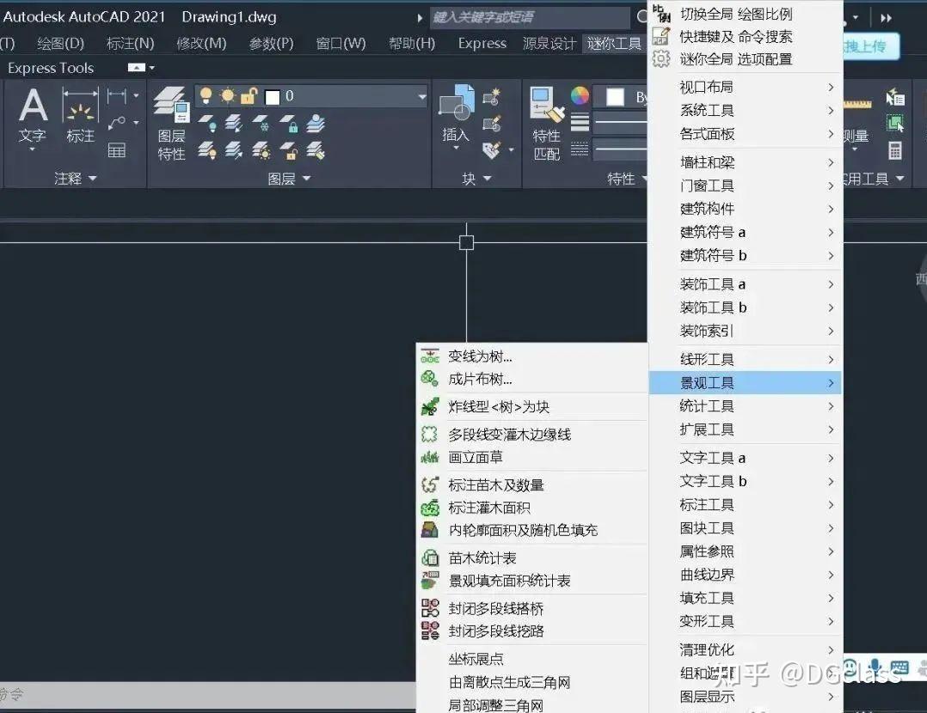Image resolution: width=927 pixels, height=713 pixels.
Task: Click the search keyword input field
Action: pyautogui.click(x=529, y=17)
